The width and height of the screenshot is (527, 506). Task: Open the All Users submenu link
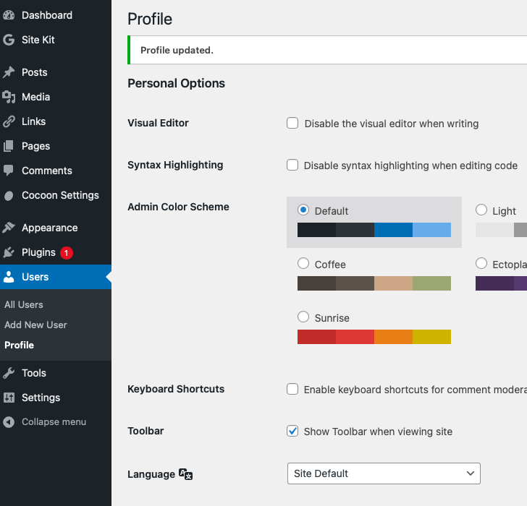point(24,304)
